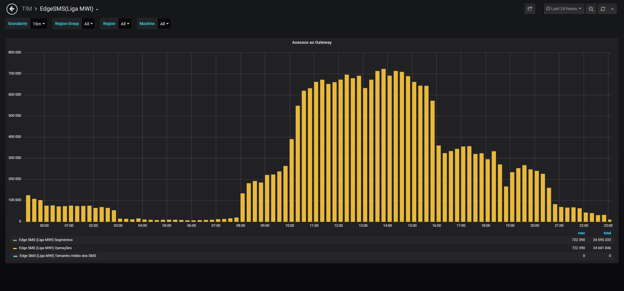Click the Granularity variable label

[18, 24]
